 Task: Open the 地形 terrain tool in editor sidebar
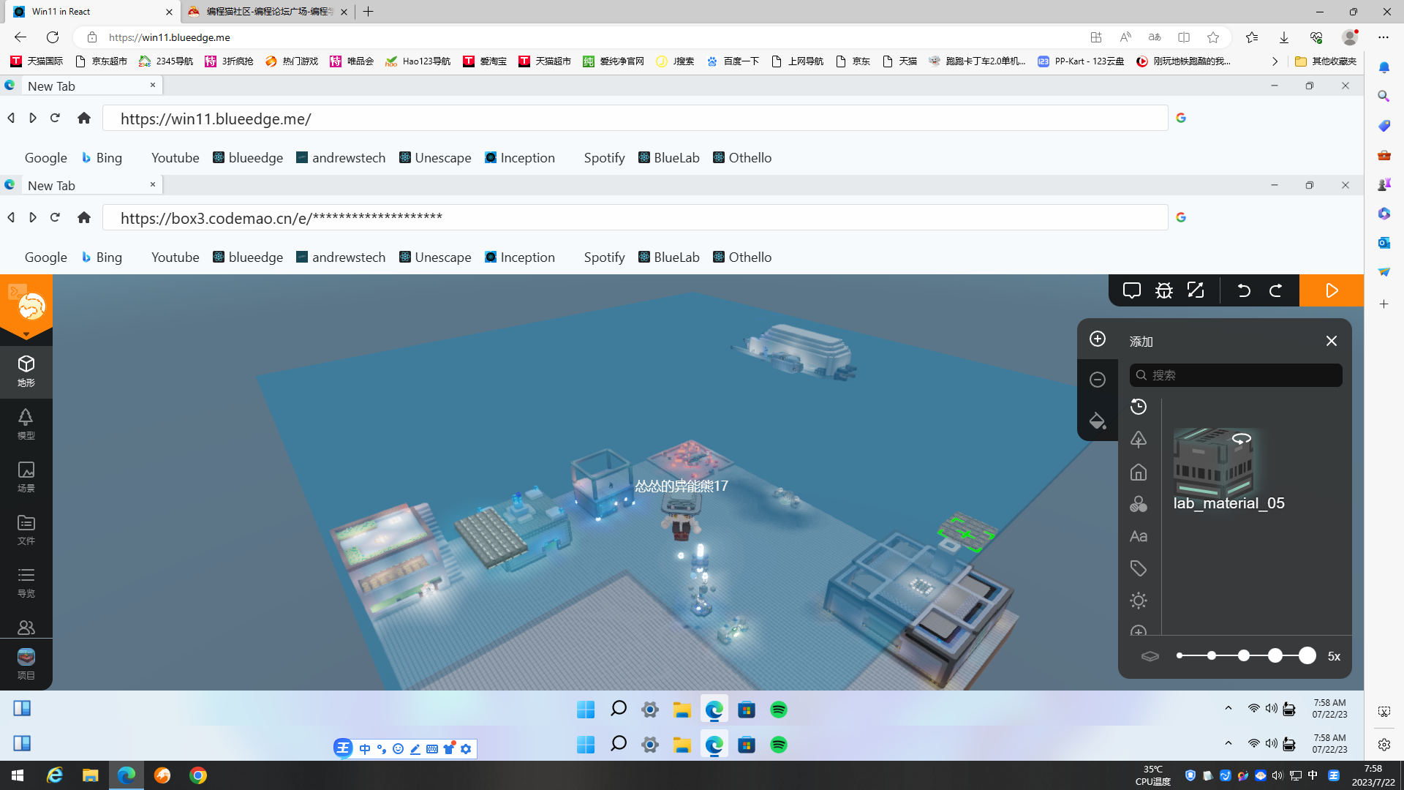pyautogui.click(x=26, y=372)
